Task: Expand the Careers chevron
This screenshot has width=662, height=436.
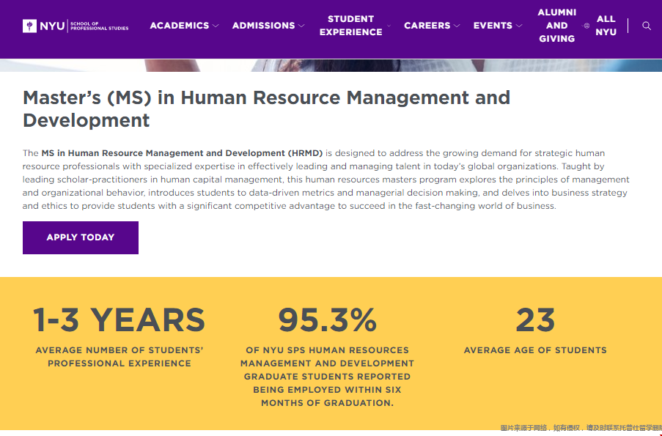Action: pos(457,26)
